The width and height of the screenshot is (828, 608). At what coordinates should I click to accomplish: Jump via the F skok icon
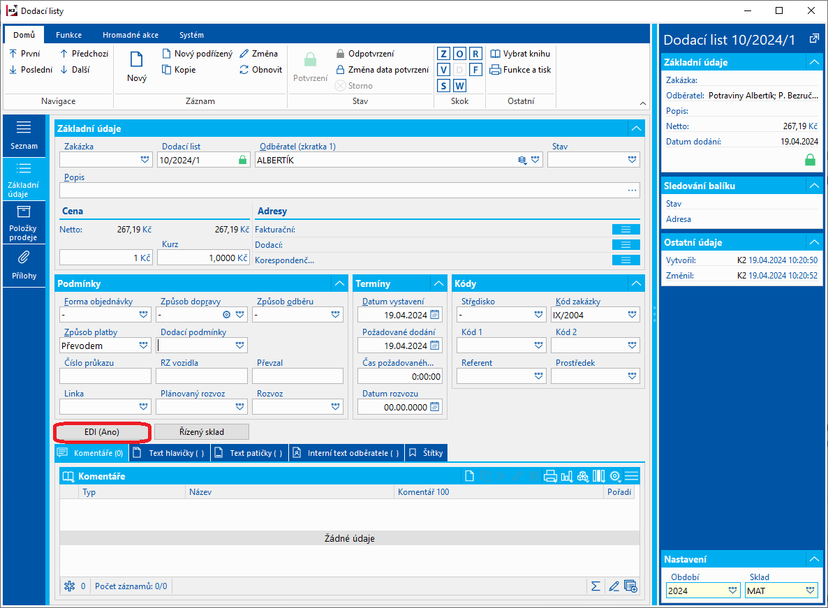475,70
